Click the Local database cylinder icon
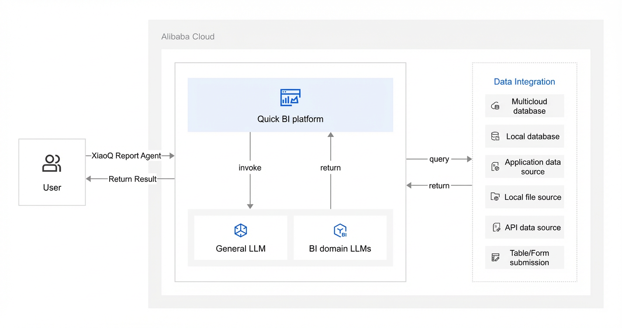This screenshot has width=622, height=328. coord(495,137)
